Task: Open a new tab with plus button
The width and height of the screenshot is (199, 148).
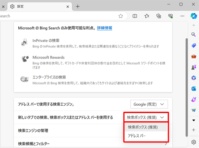Action: tap(78, 6)
